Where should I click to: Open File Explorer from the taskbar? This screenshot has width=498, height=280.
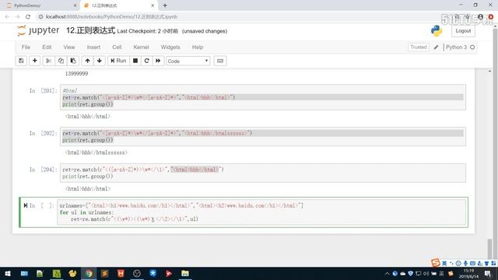(185, 273)
